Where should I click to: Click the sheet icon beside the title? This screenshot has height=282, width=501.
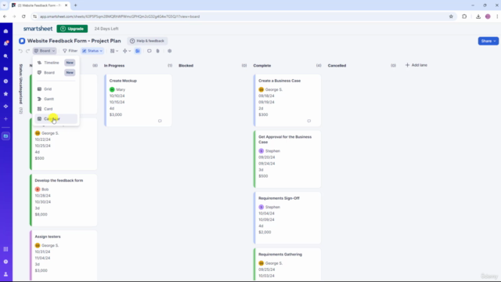pos(22,41)
